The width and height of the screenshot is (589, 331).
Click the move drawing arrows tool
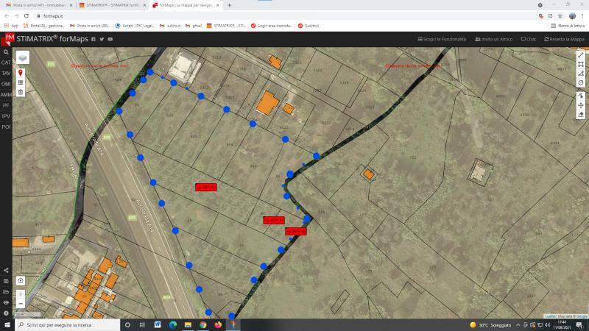click(581, 105)
